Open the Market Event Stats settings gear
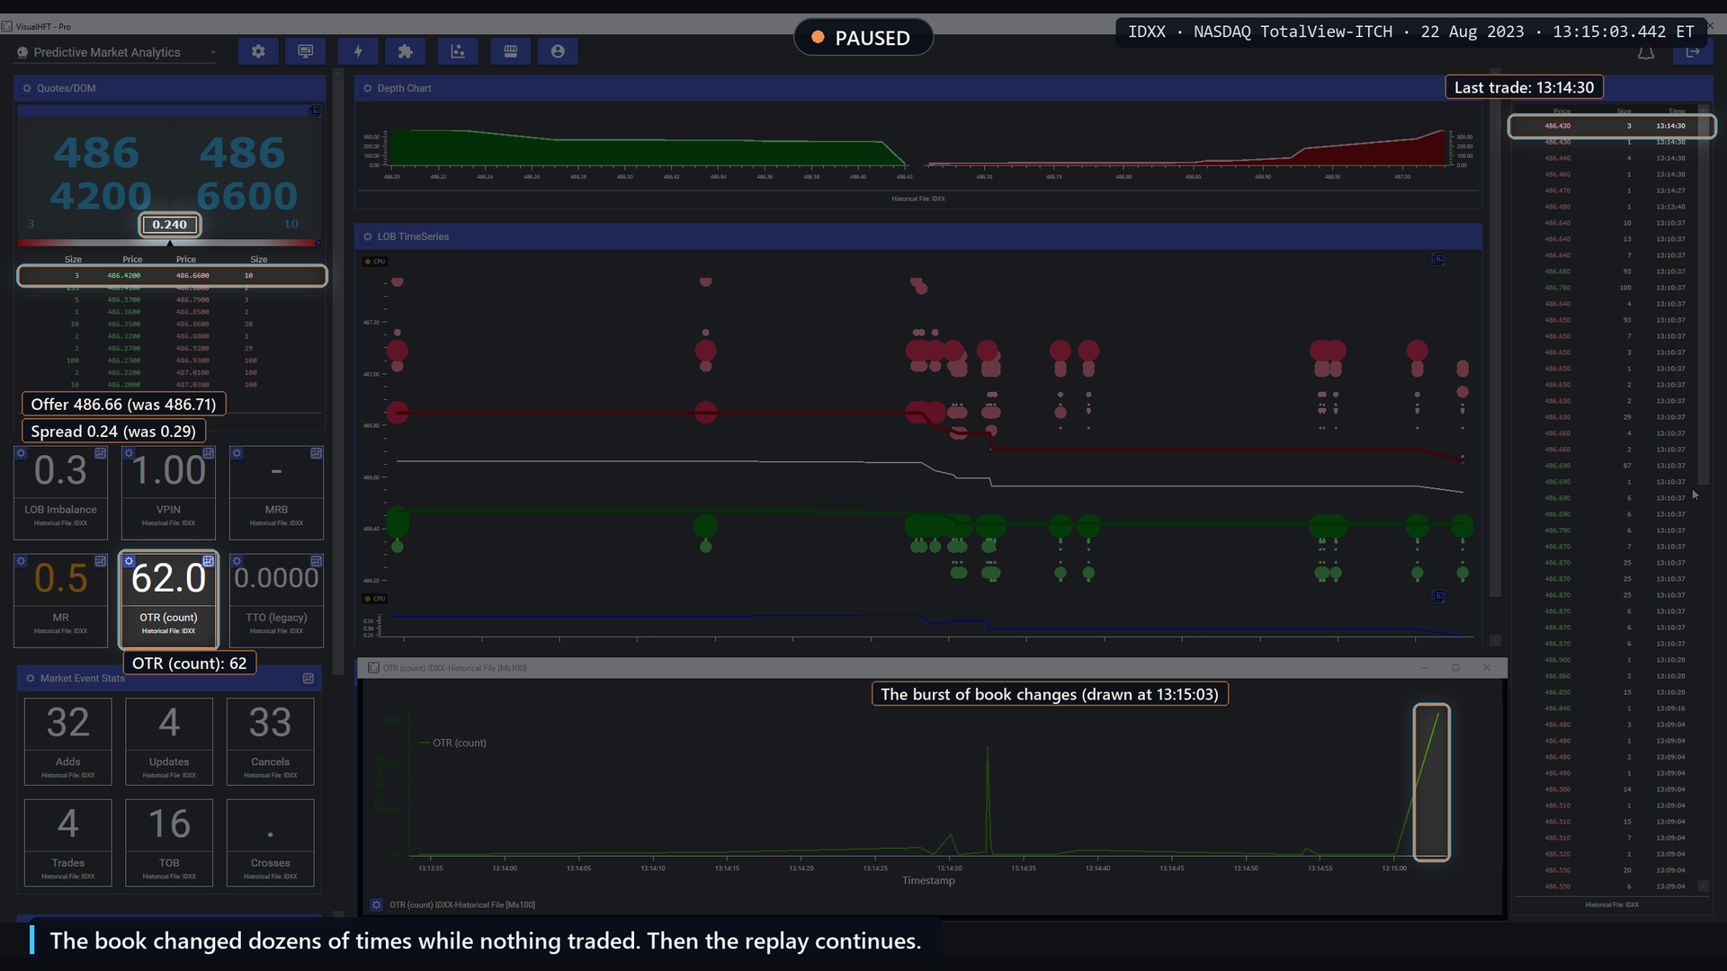The width and height of the screenshot is (1727, 971). pos(30,678)
